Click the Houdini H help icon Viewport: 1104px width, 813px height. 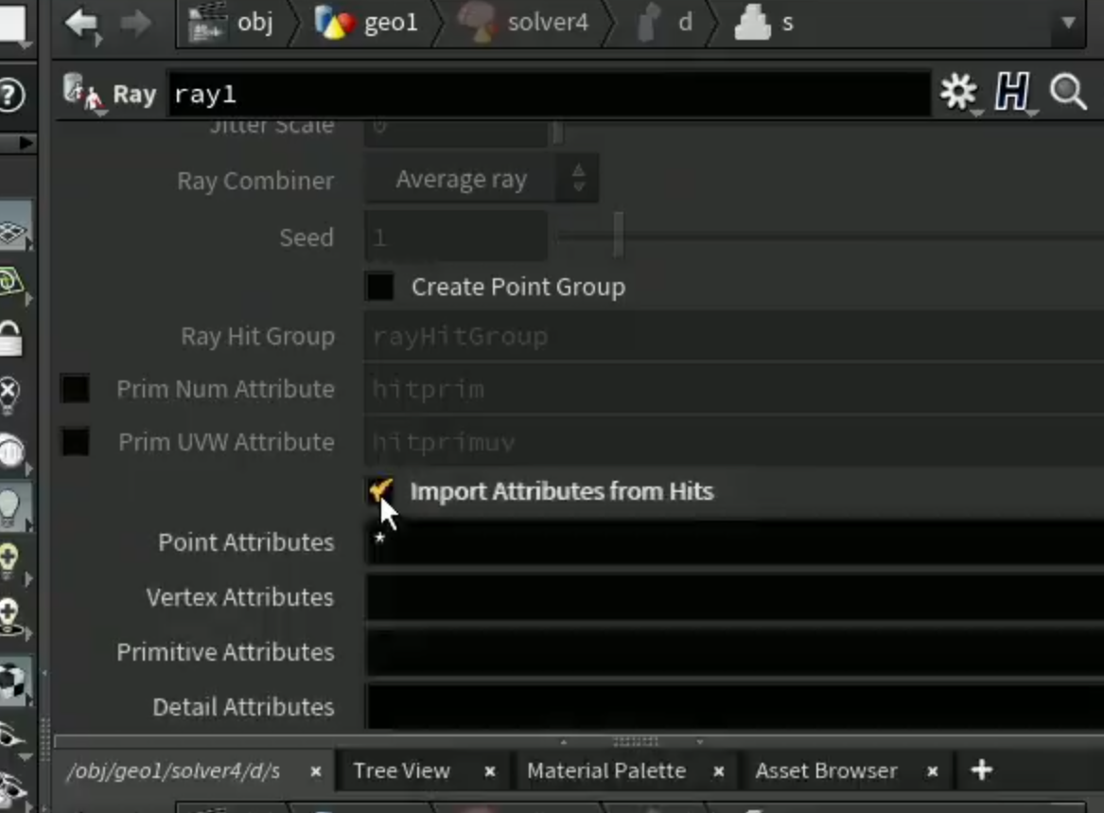click(x=1012, y=93)
